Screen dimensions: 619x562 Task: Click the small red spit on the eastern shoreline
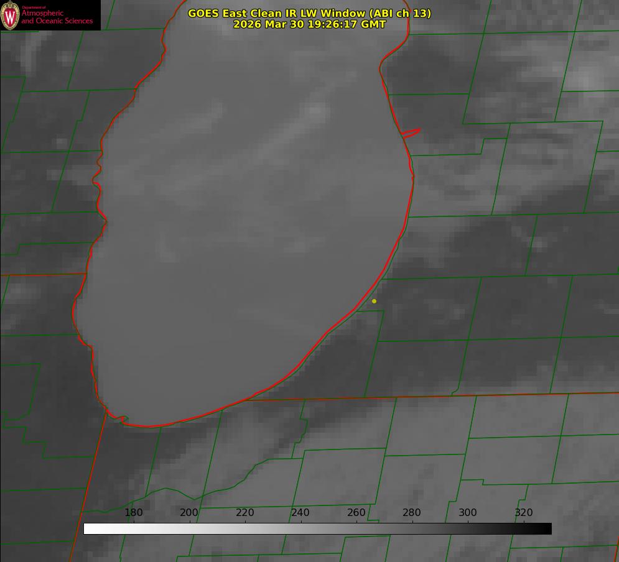411,132
